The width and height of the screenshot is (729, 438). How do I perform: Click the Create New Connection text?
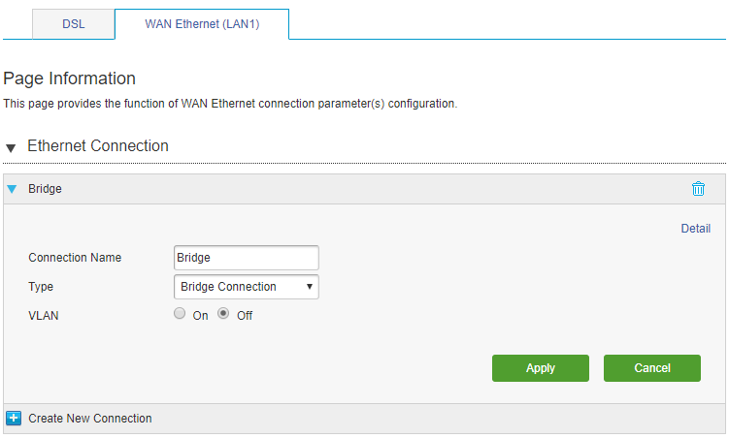pos(89,419)
